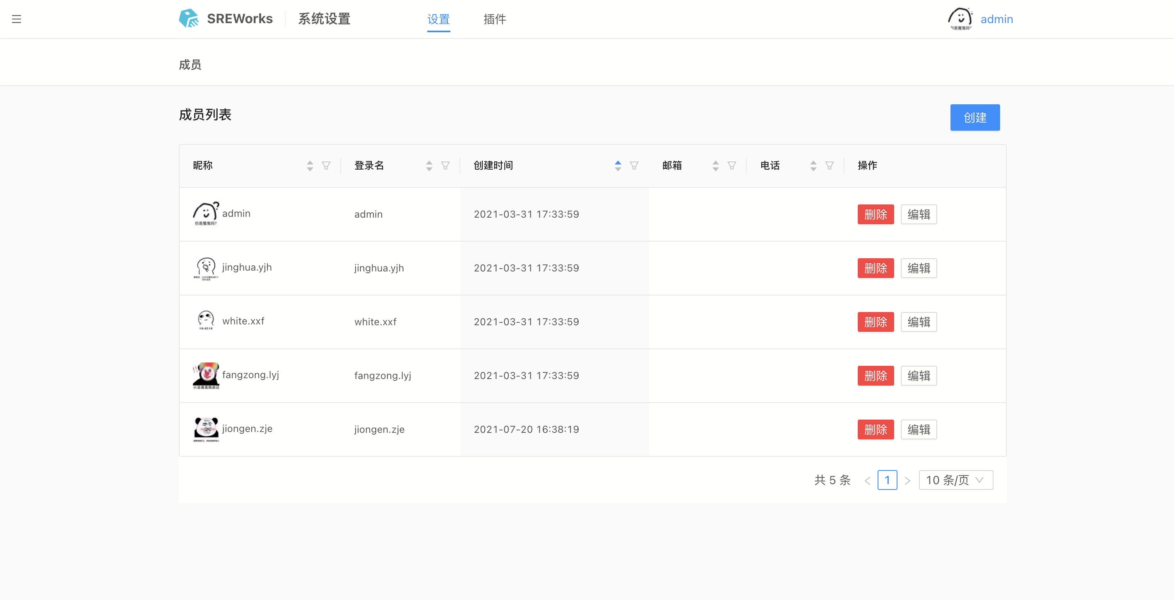
Task: Click the admin avatar in header
Action: [960, 19]
